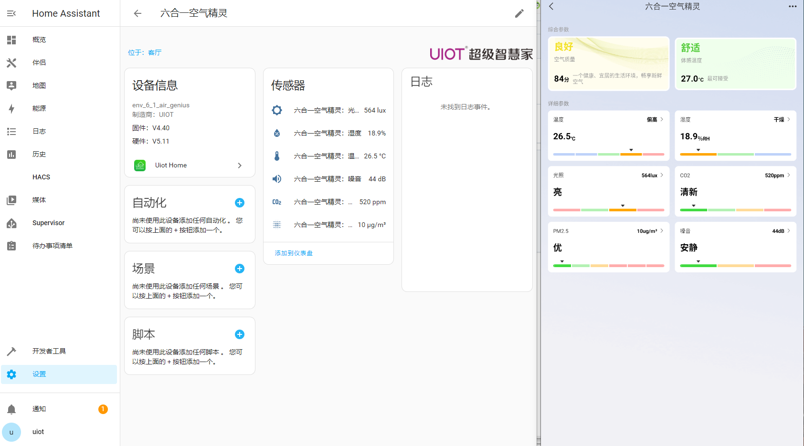
Task: Open the three-dot menu in mobile panel
Action: click(793, 7)
